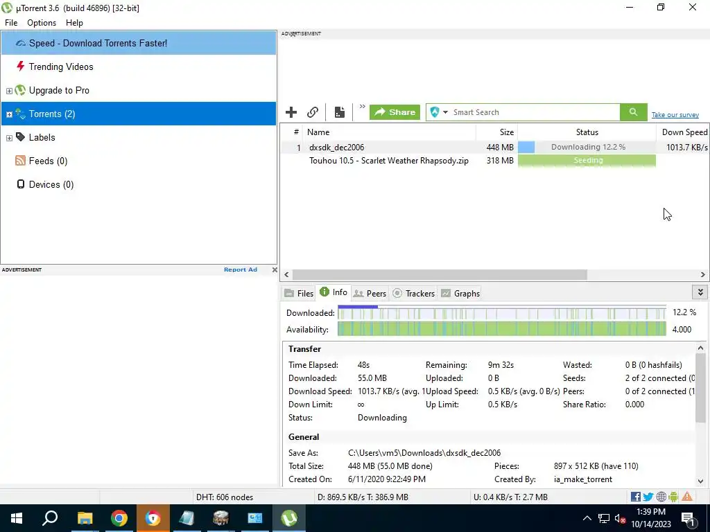Viewport: 710px width, 532px height.
Task: Sort torrents by Status column header
Action: (x=587, y=132)
